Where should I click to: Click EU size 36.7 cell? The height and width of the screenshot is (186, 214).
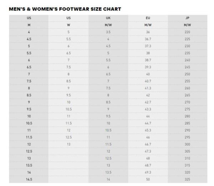click(148, 39)
